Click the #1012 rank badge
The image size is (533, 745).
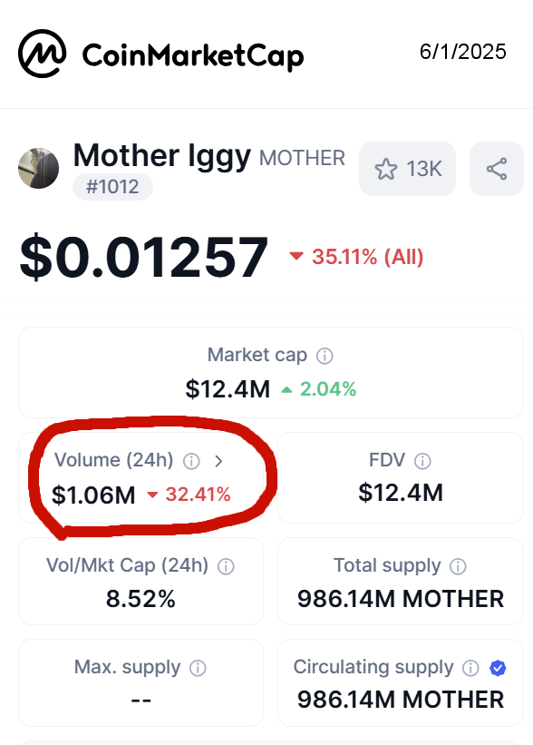(112, 187)
